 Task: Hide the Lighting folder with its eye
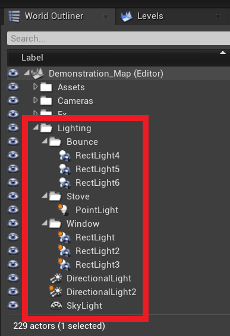pos(13,128)
